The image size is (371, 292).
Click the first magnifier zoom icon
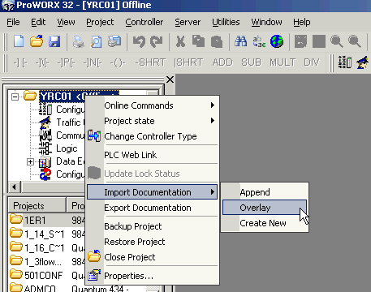coord(337,41)
